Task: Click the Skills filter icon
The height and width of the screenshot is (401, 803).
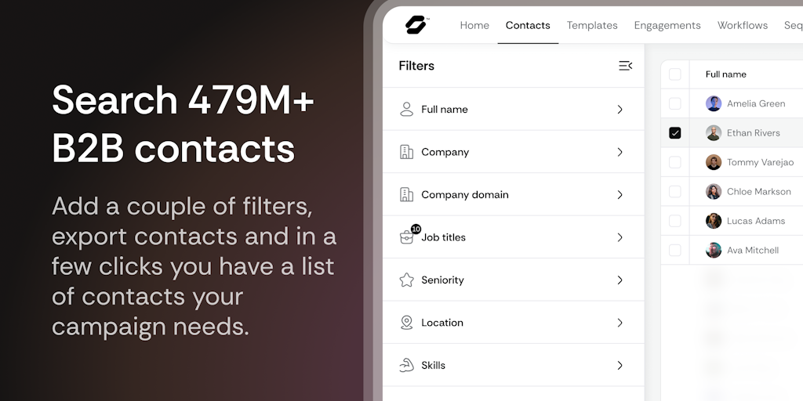Action: tap(406, 365)
